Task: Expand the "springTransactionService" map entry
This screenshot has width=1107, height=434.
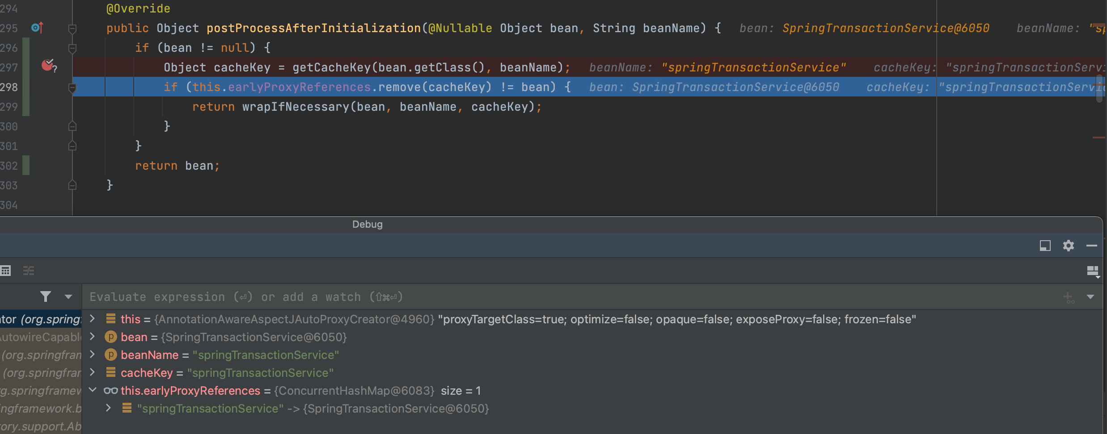Action: pyautogui.click(x=108, y=408)
